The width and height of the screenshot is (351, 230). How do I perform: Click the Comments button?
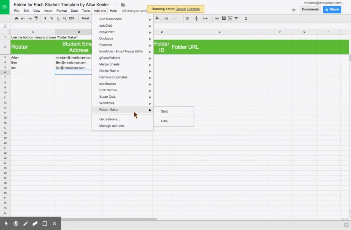click(x=310, y=10)
